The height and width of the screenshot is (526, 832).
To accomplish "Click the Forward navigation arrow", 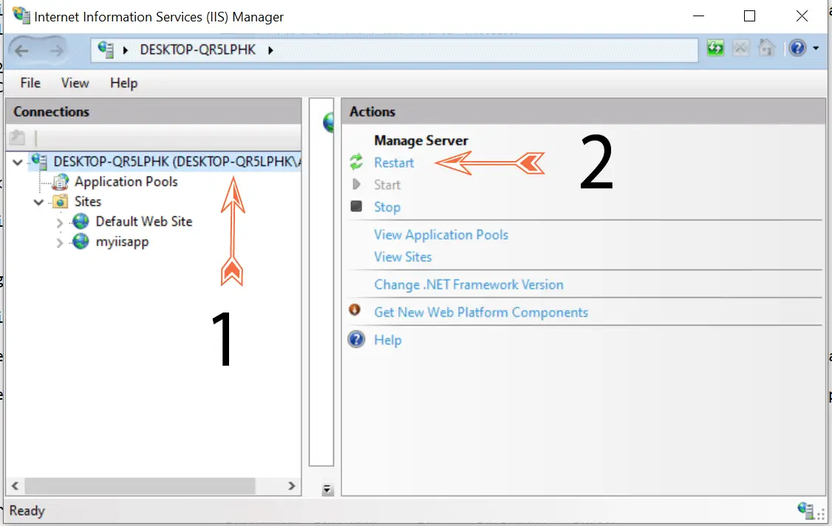I will point(56,50).
